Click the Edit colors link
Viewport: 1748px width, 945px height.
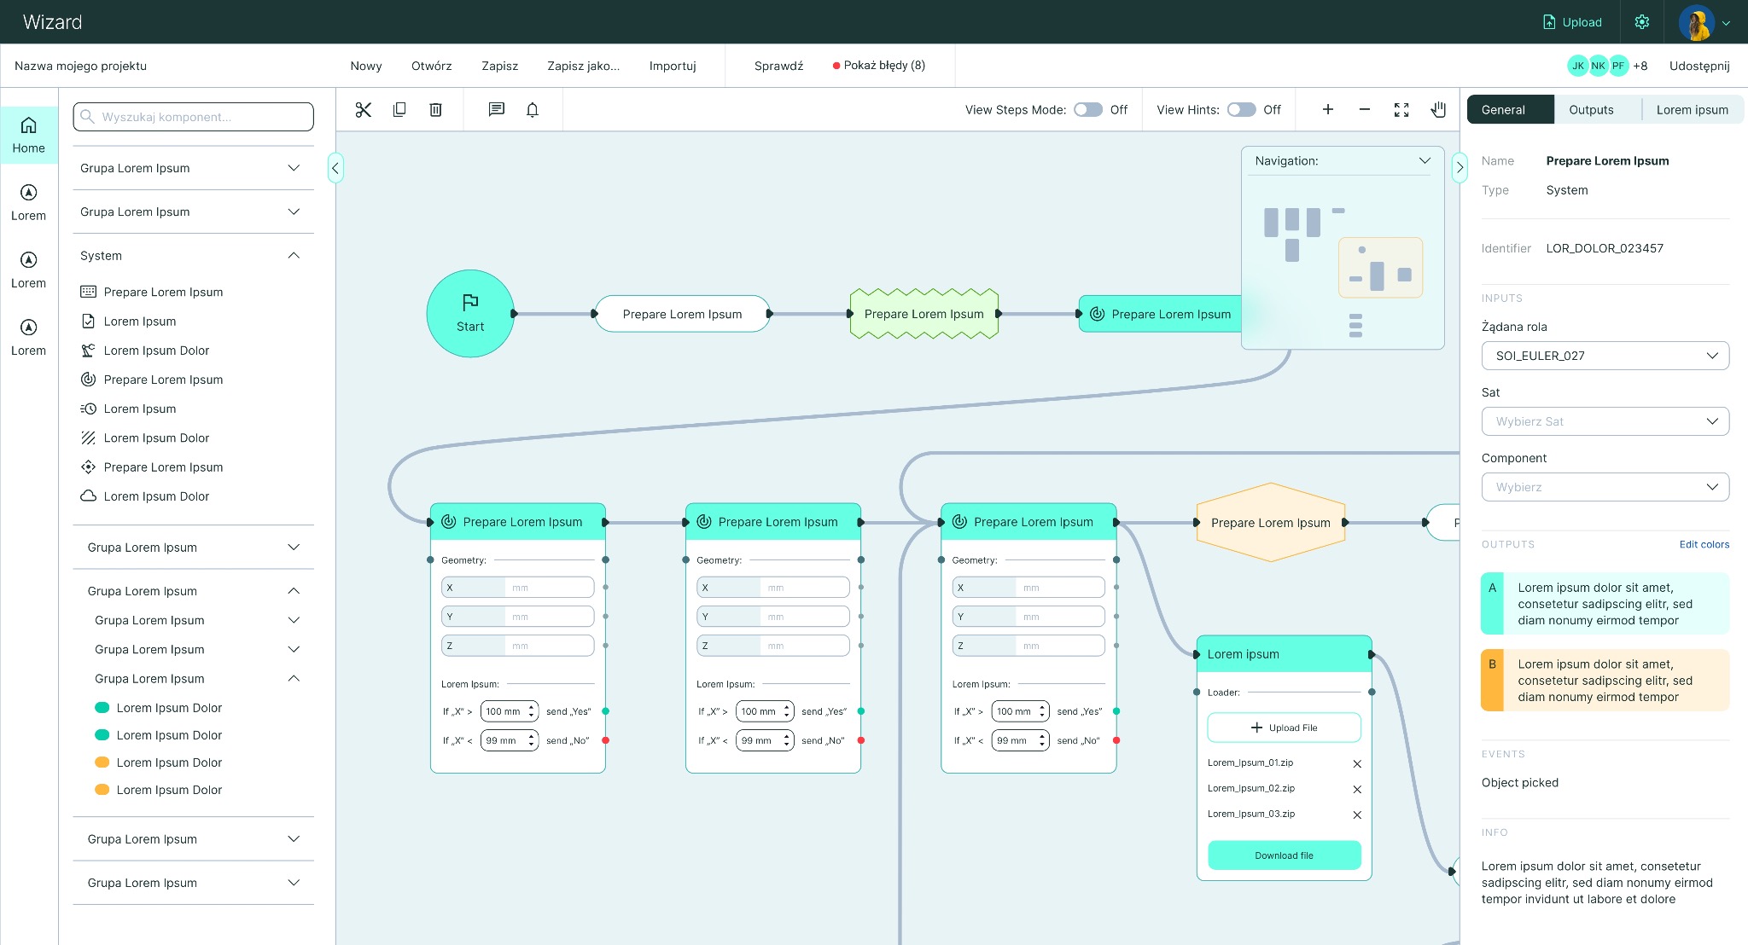coord(1704,544)
